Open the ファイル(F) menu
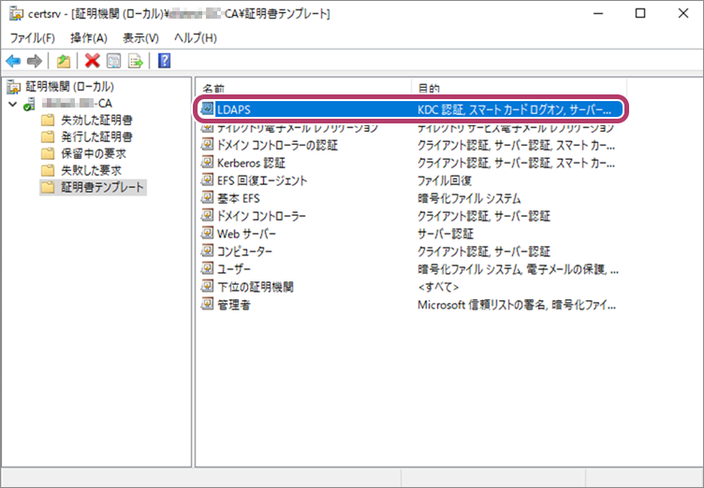The image size is (704, 488). point(33,38)
